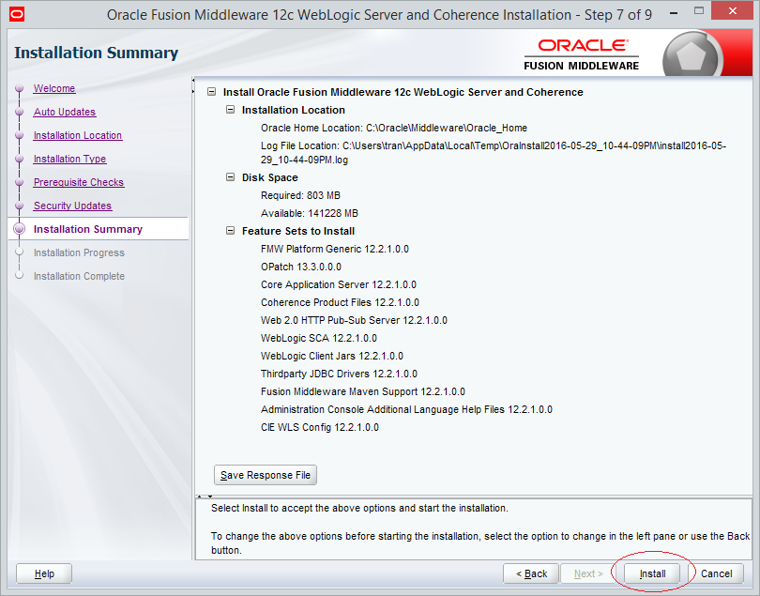This screenshot has width=760, height=596.
Task: Collapse the Disk Space section
Action: point(230,177)
